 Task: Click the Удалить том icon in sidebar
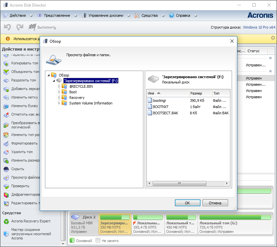[6, 152]
